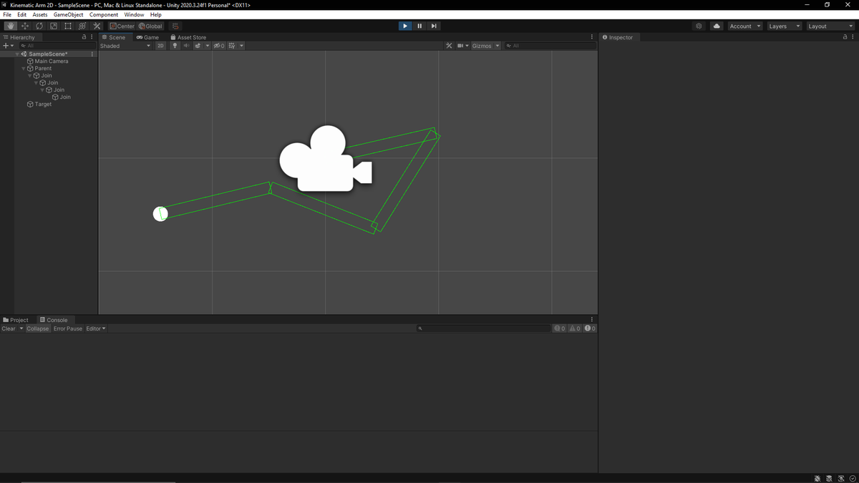This screenshot has width=859, height=483.
Task: Open the Layers dropdown
Action: pos(784,26)
